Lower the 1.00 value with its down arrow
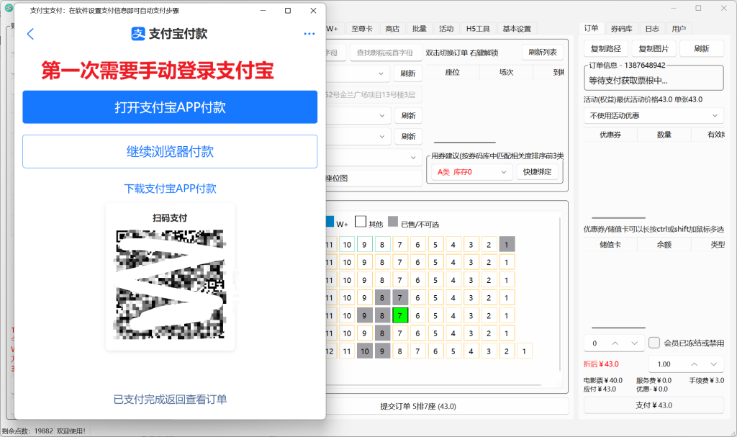Viewport: 737px width, 437px height. [713, 364]
